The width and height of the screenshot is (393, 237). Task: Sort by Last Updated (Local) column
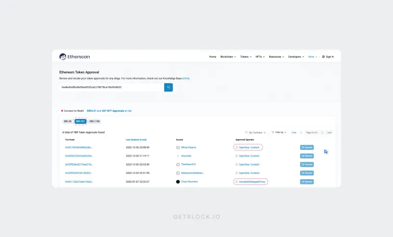pos(136,140)
